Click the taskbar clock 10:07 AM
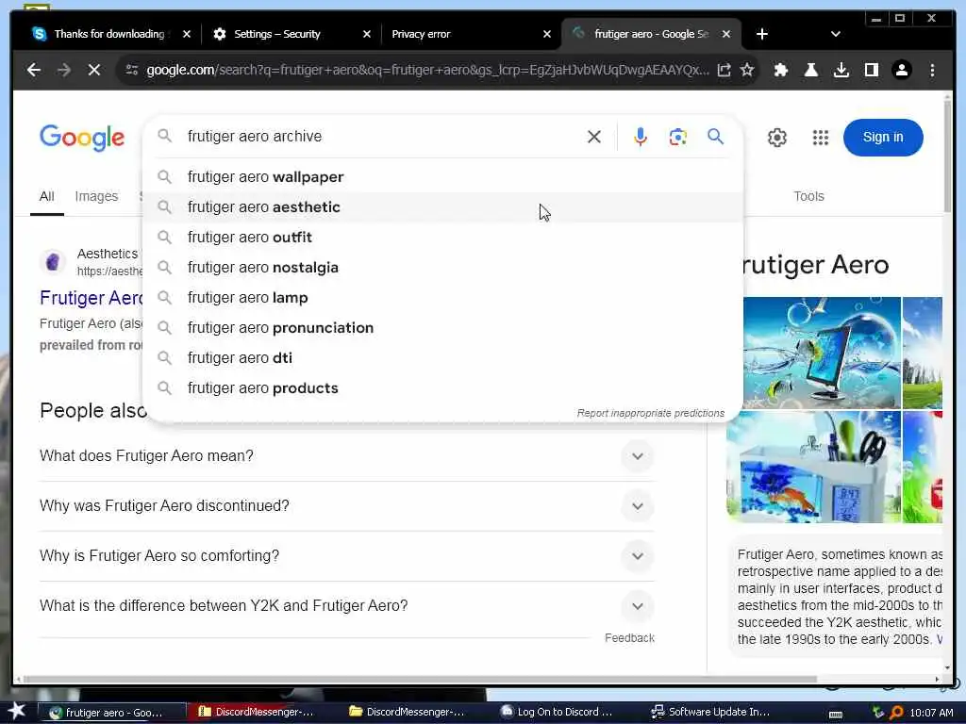This screenshot has height=724, width=966. (931, 713)
